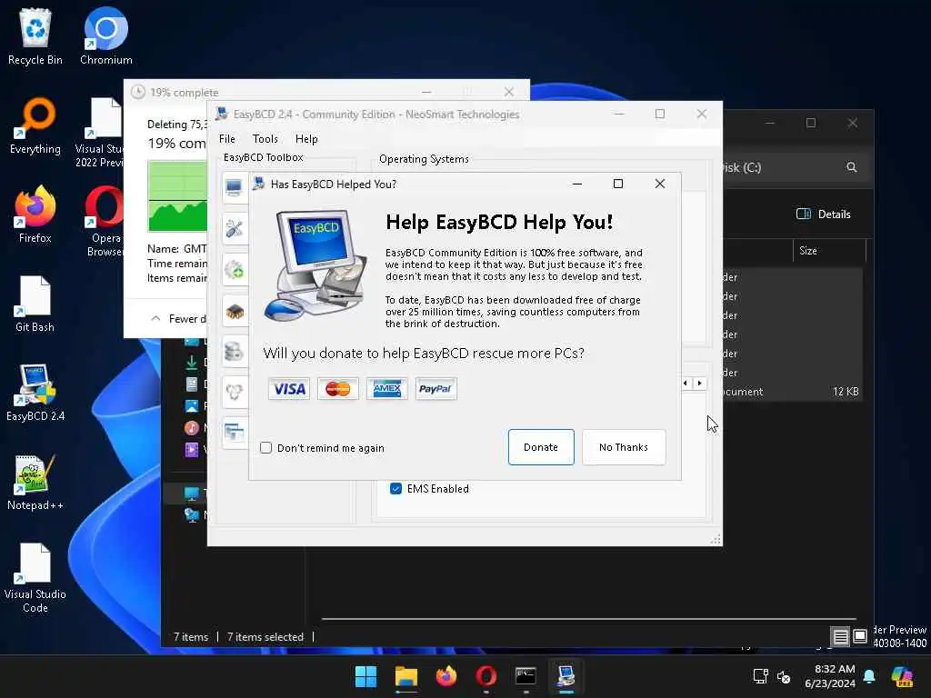
Task: Minimize the Has EasyBCD Helped You dialog
Action: coord(576,184)
